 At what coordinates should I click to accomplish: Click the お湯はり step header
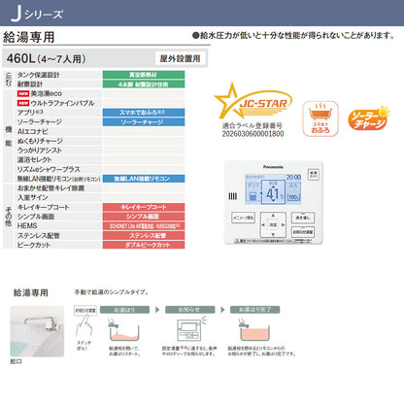124,310
